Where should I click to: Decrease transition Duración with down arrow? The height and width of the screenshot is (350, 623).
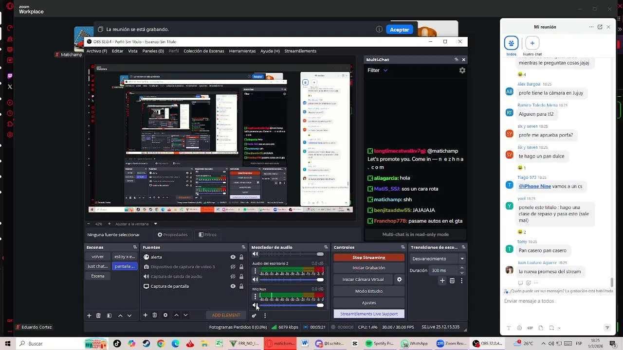pos(462,273)
